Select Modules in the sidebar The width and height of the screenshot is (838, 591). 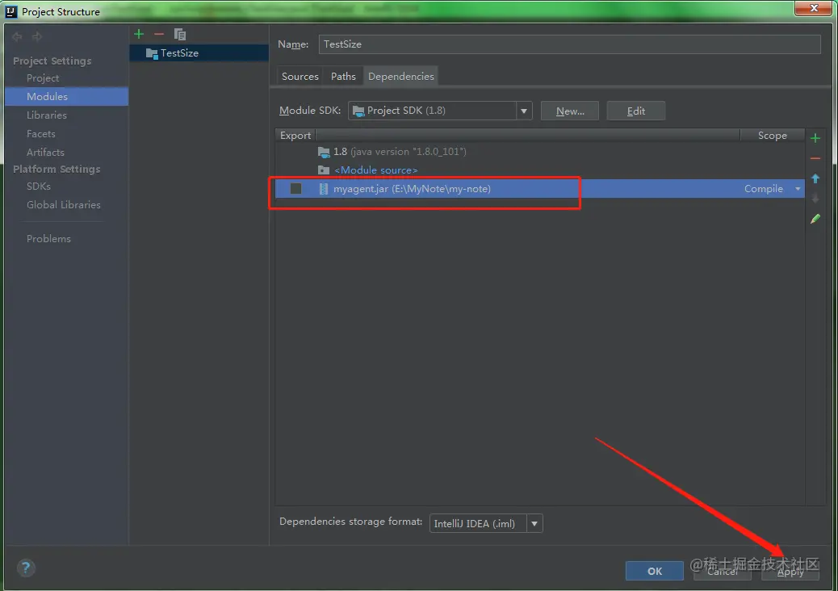tap(67, 97)
